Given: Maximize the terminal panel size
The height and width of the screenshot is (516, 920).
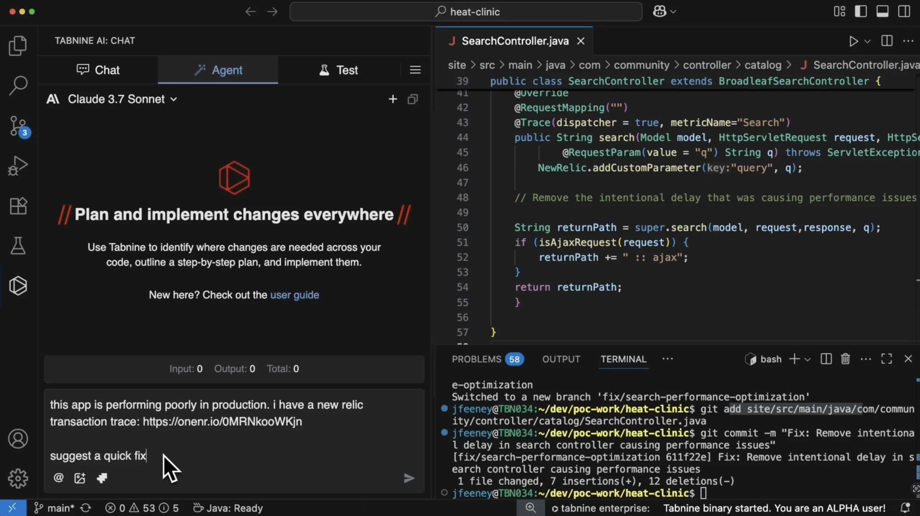Looking at the screenshot, I should click(887, 358).
